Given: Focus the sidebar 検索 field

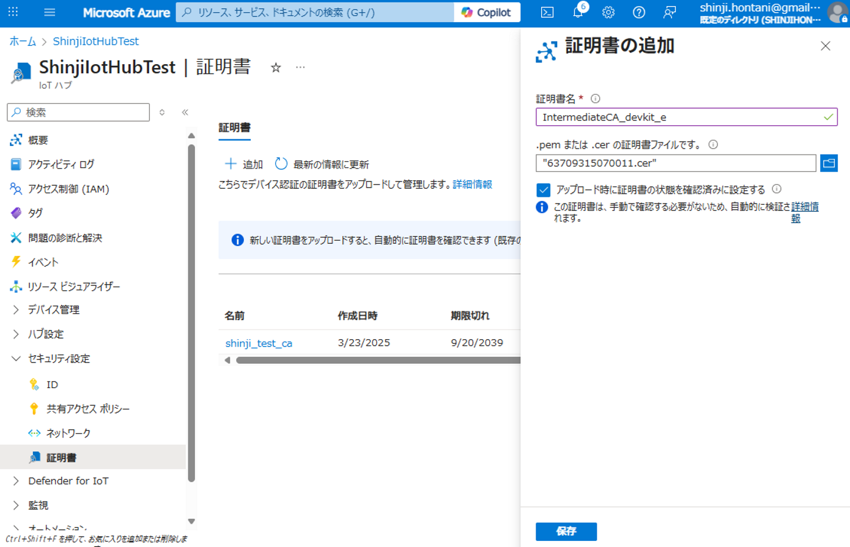Looking at the screenshot, I should 78,112.
